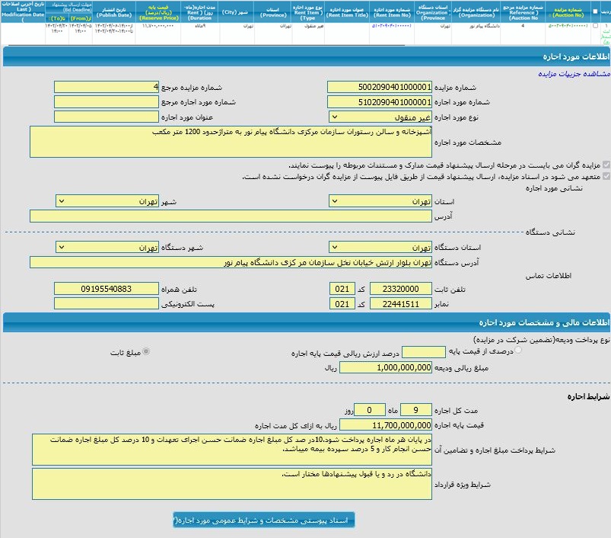The height and width of the screenshot is (538, 611).
Task: Select the 'مبلغ ثابت' radio button
Action: [146, 351]
